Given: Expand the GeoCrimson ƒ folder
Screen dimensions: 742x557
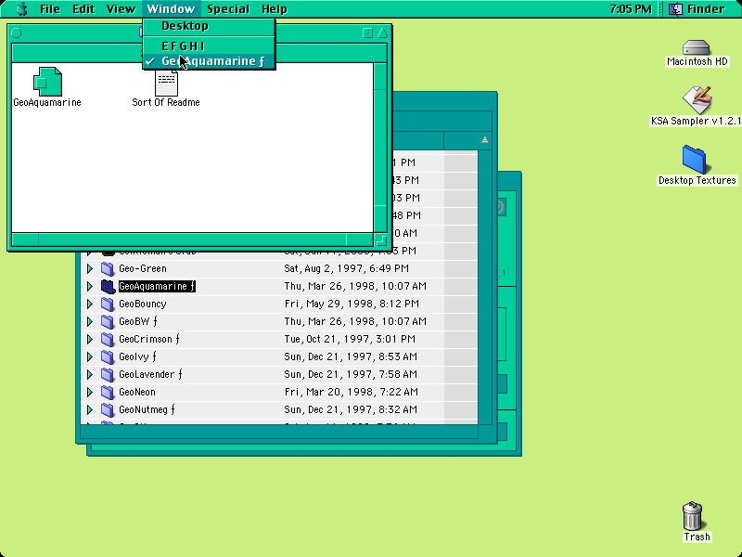Looking at the screenshot, I should (89, 339).
